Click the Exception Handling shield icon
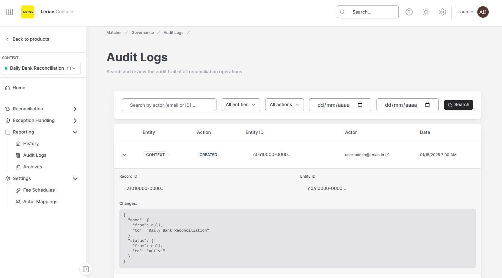This screenshot has width=502, height=278. pos(8,121)
